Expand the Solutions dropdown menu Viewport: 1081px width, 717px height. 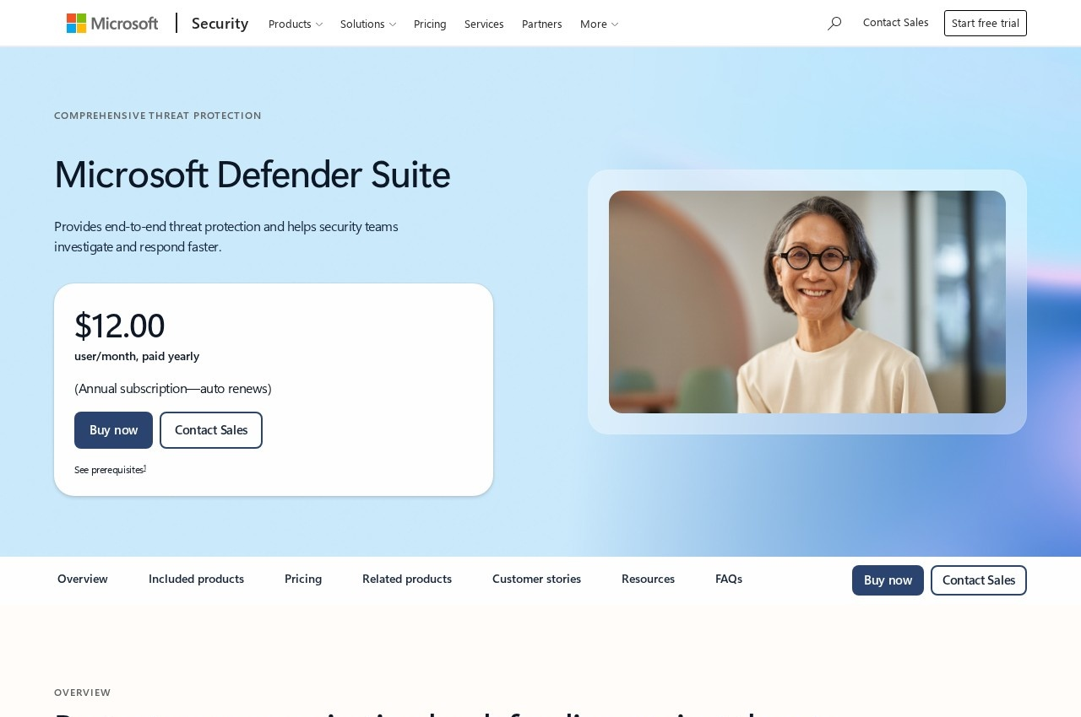[x=367, y=24]
